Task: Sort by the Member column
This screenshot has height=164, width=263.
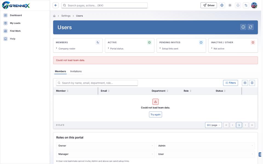Action: (62, 91)
